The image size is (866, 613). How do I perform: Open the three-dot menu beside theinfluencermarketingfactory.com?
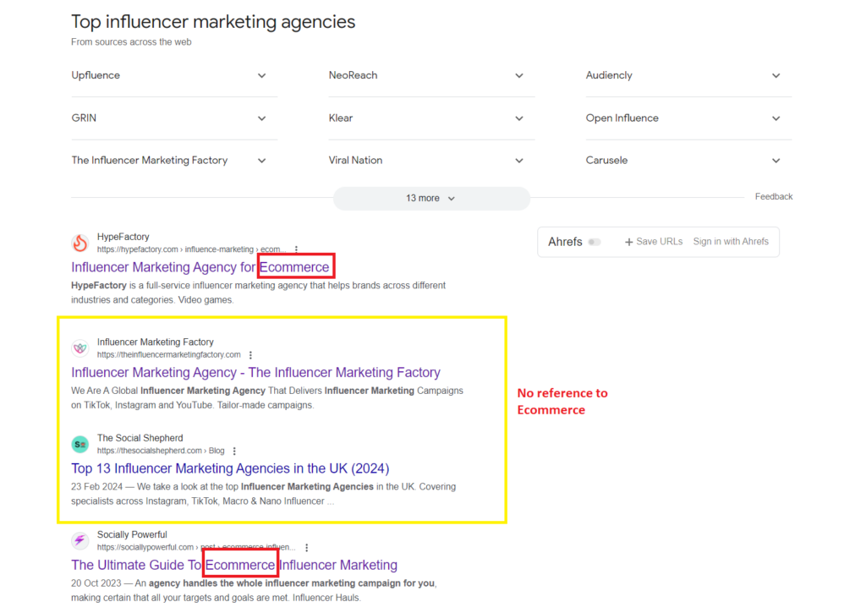[250, 354]
